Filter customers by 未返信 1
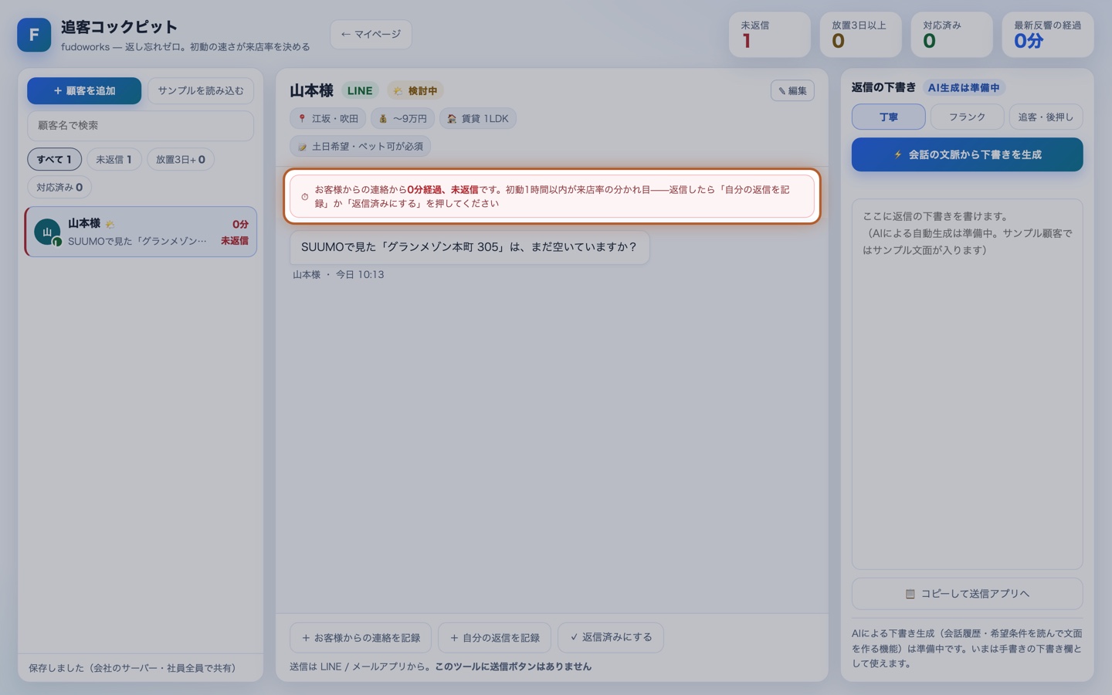1112x695 pixels. click(x=114, y=159)
